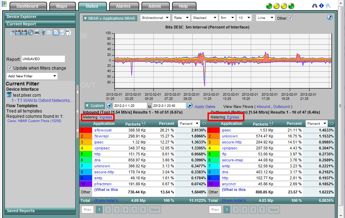
Task: Switch to the Alarms tab
Action: click(123, 6)
